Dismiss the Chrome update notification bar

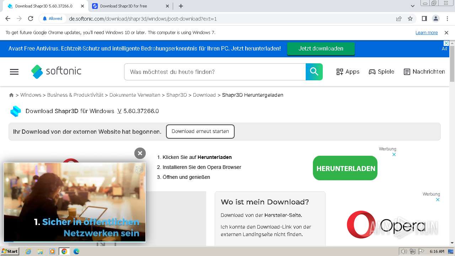pos(446,33)
